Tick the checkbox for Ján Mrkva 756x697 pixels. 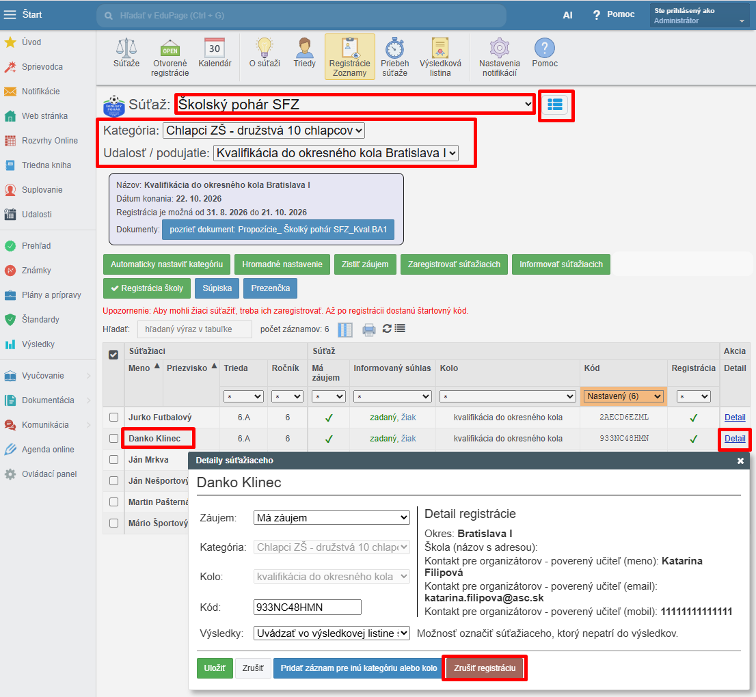113,460
